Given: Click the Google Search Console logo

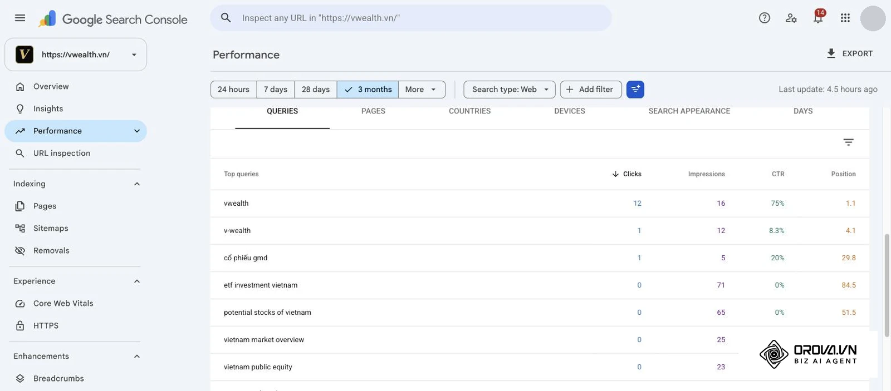Looking at the screenshot, I should pos(112,19).
